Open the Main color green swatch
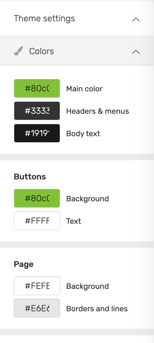 click(x=37, y=89)
